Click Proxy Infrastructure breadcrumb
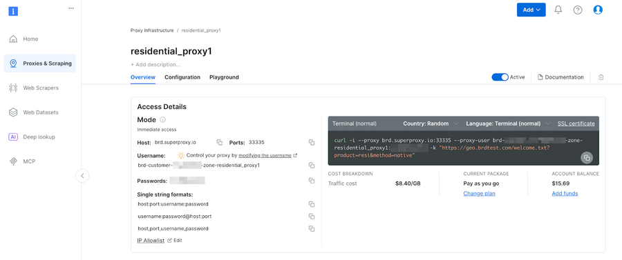 [x=152, y=30]
